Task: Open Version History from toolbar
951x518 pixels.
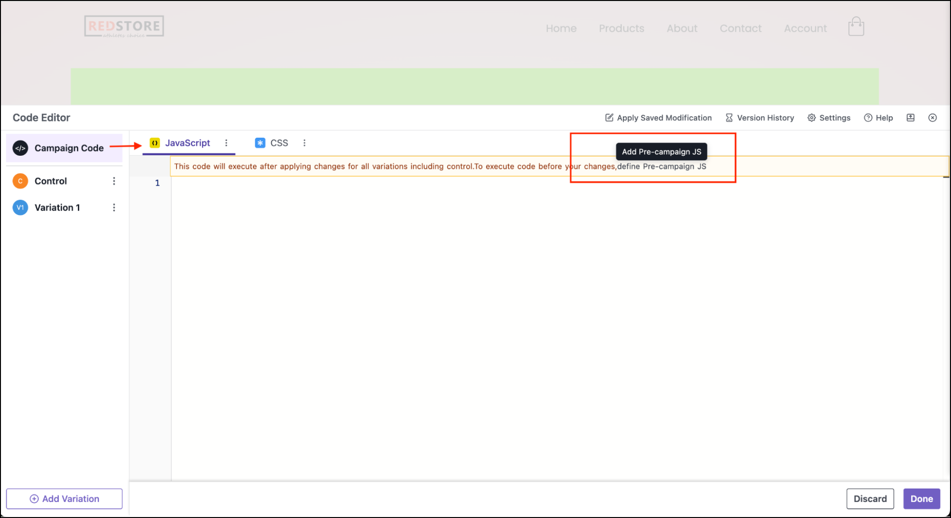Action: [760, 118]
